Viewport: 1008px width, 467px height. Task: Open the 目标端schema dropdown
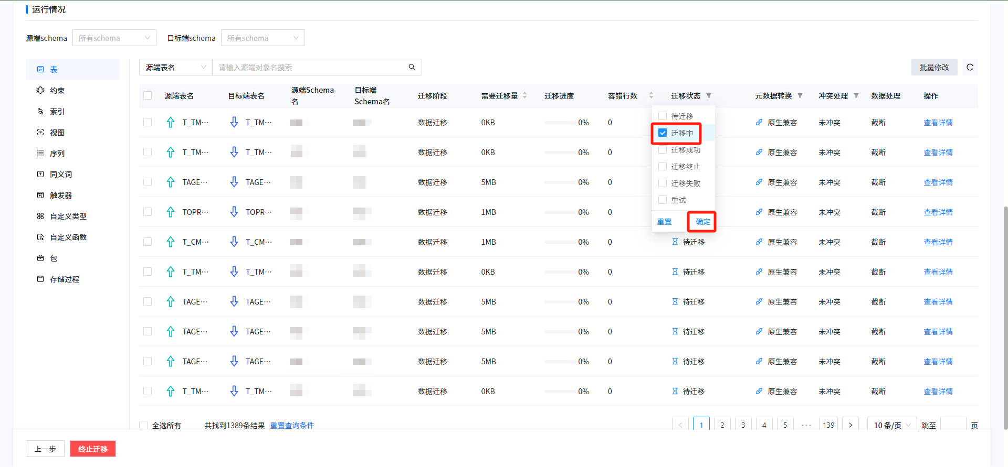point(263,38)
